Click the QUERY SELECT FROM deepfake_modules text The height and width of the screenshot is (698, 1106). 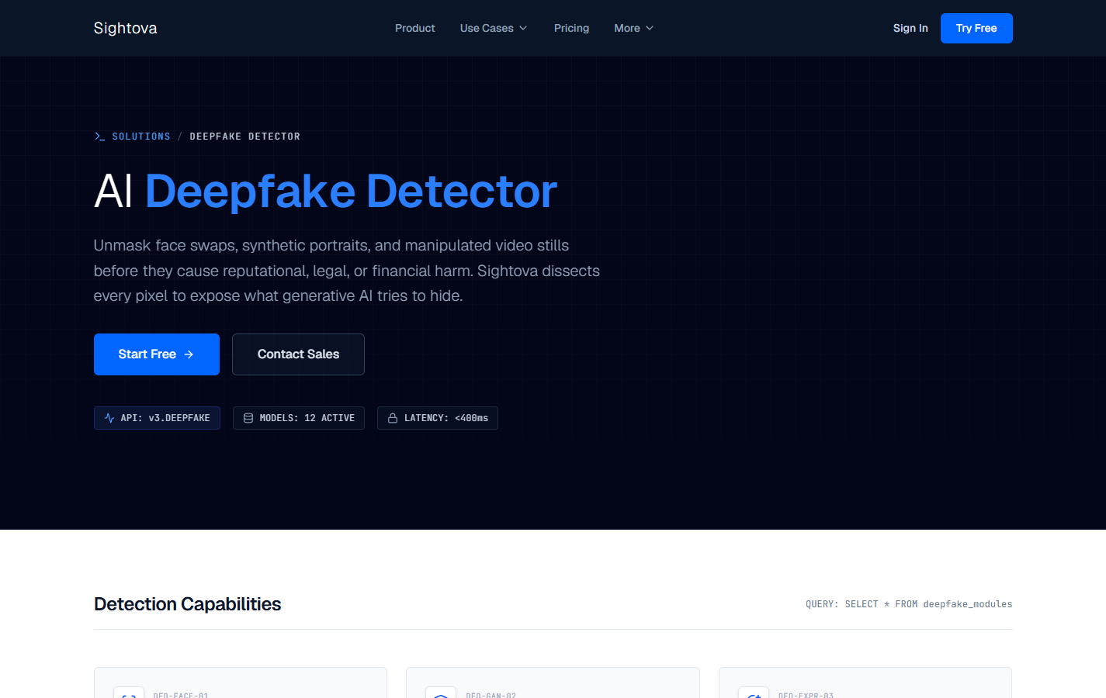pos(909,604)
